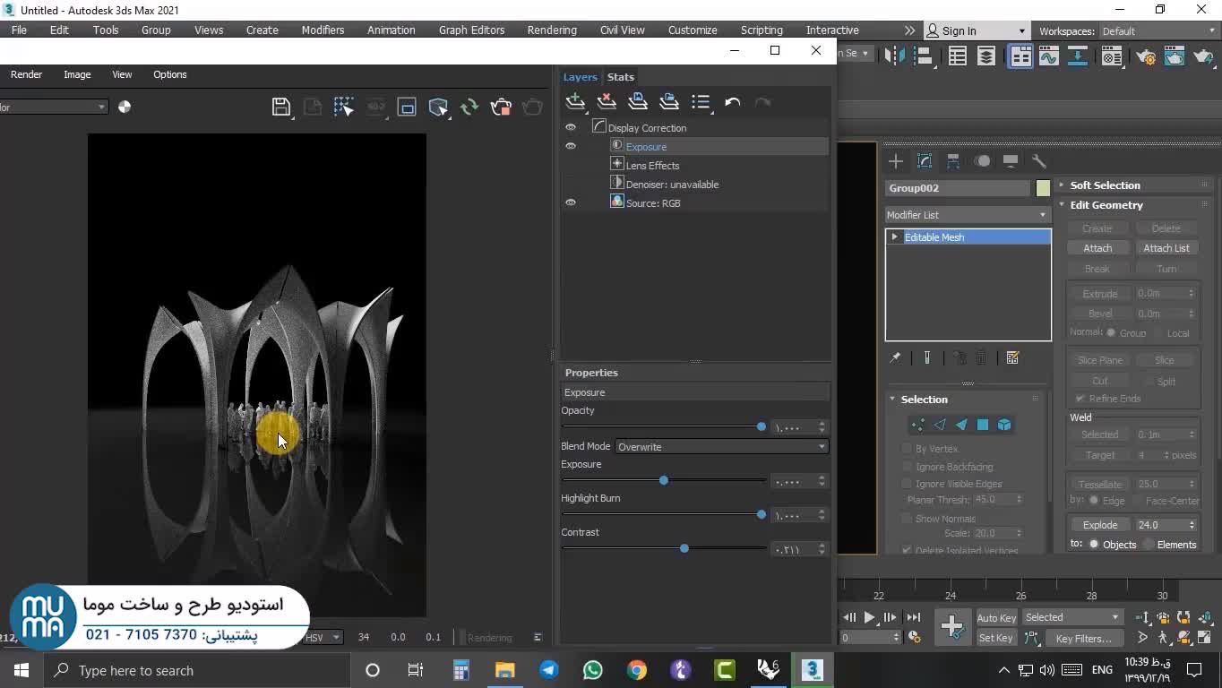This screenshot has height=688, width=1222.
Task: Click the teapot Render button
Action: point(501,107)
